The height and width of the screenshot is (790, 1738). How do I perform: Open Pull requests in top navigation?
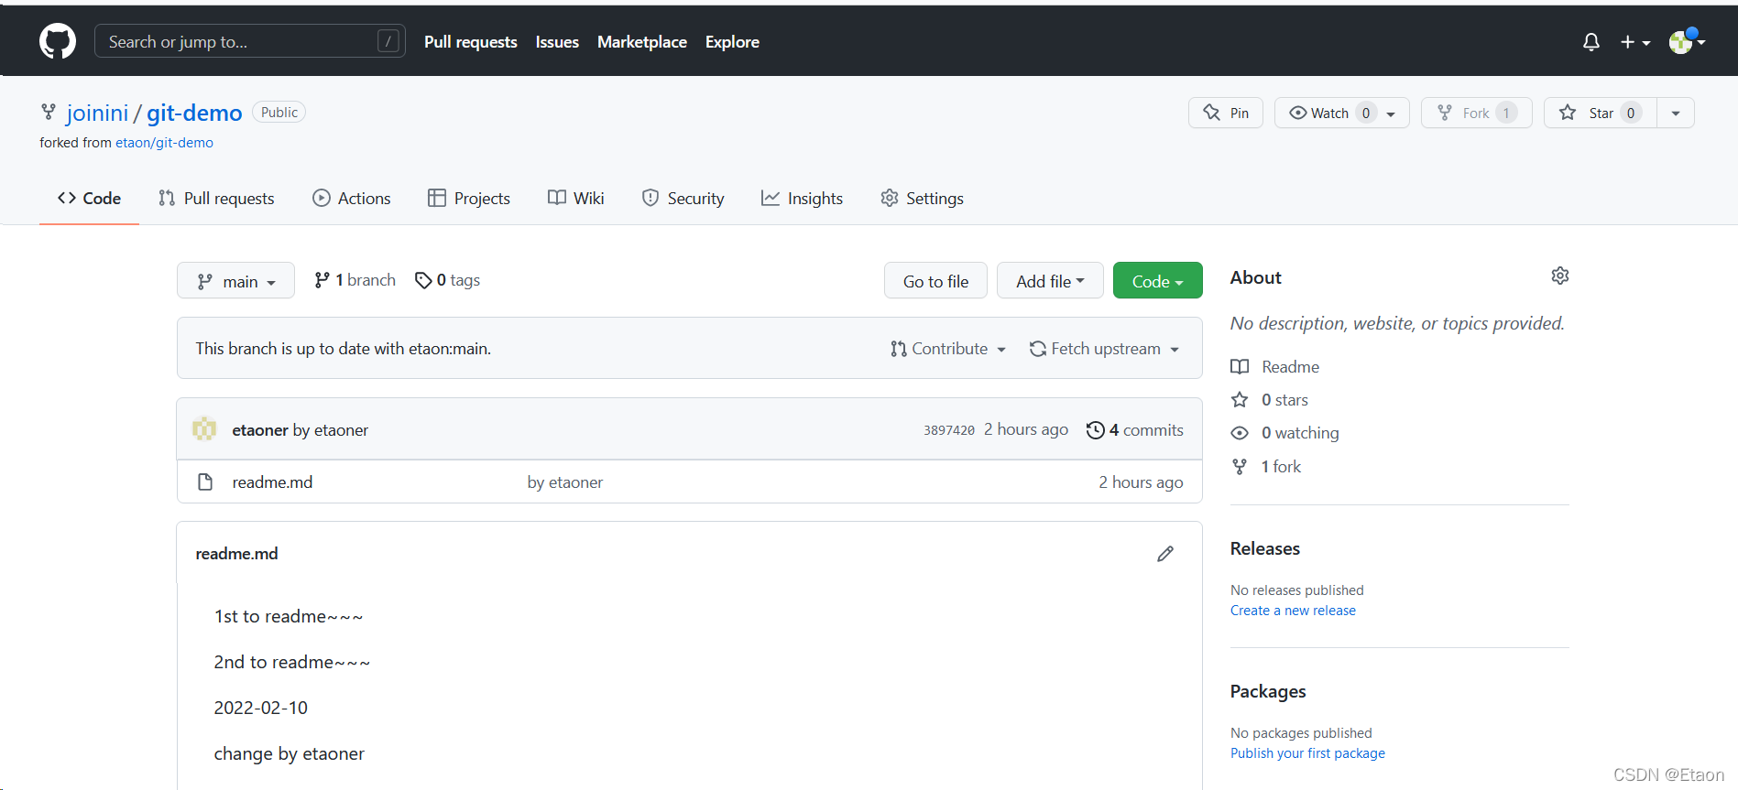point(471,42)
